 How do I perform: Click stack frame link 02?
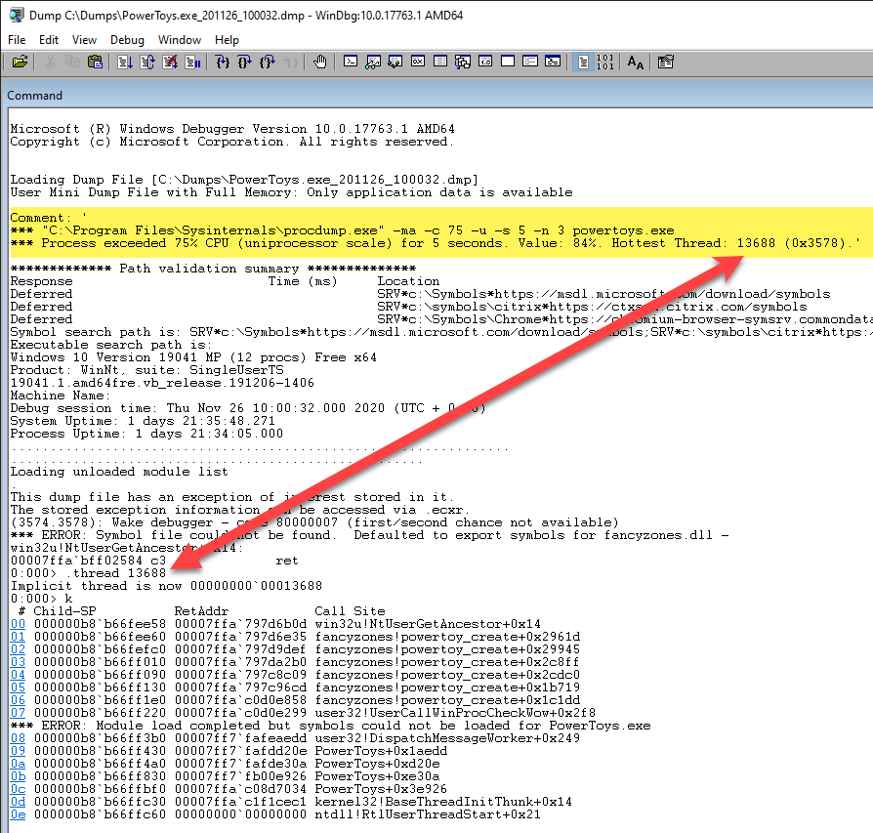click(18, 649)
